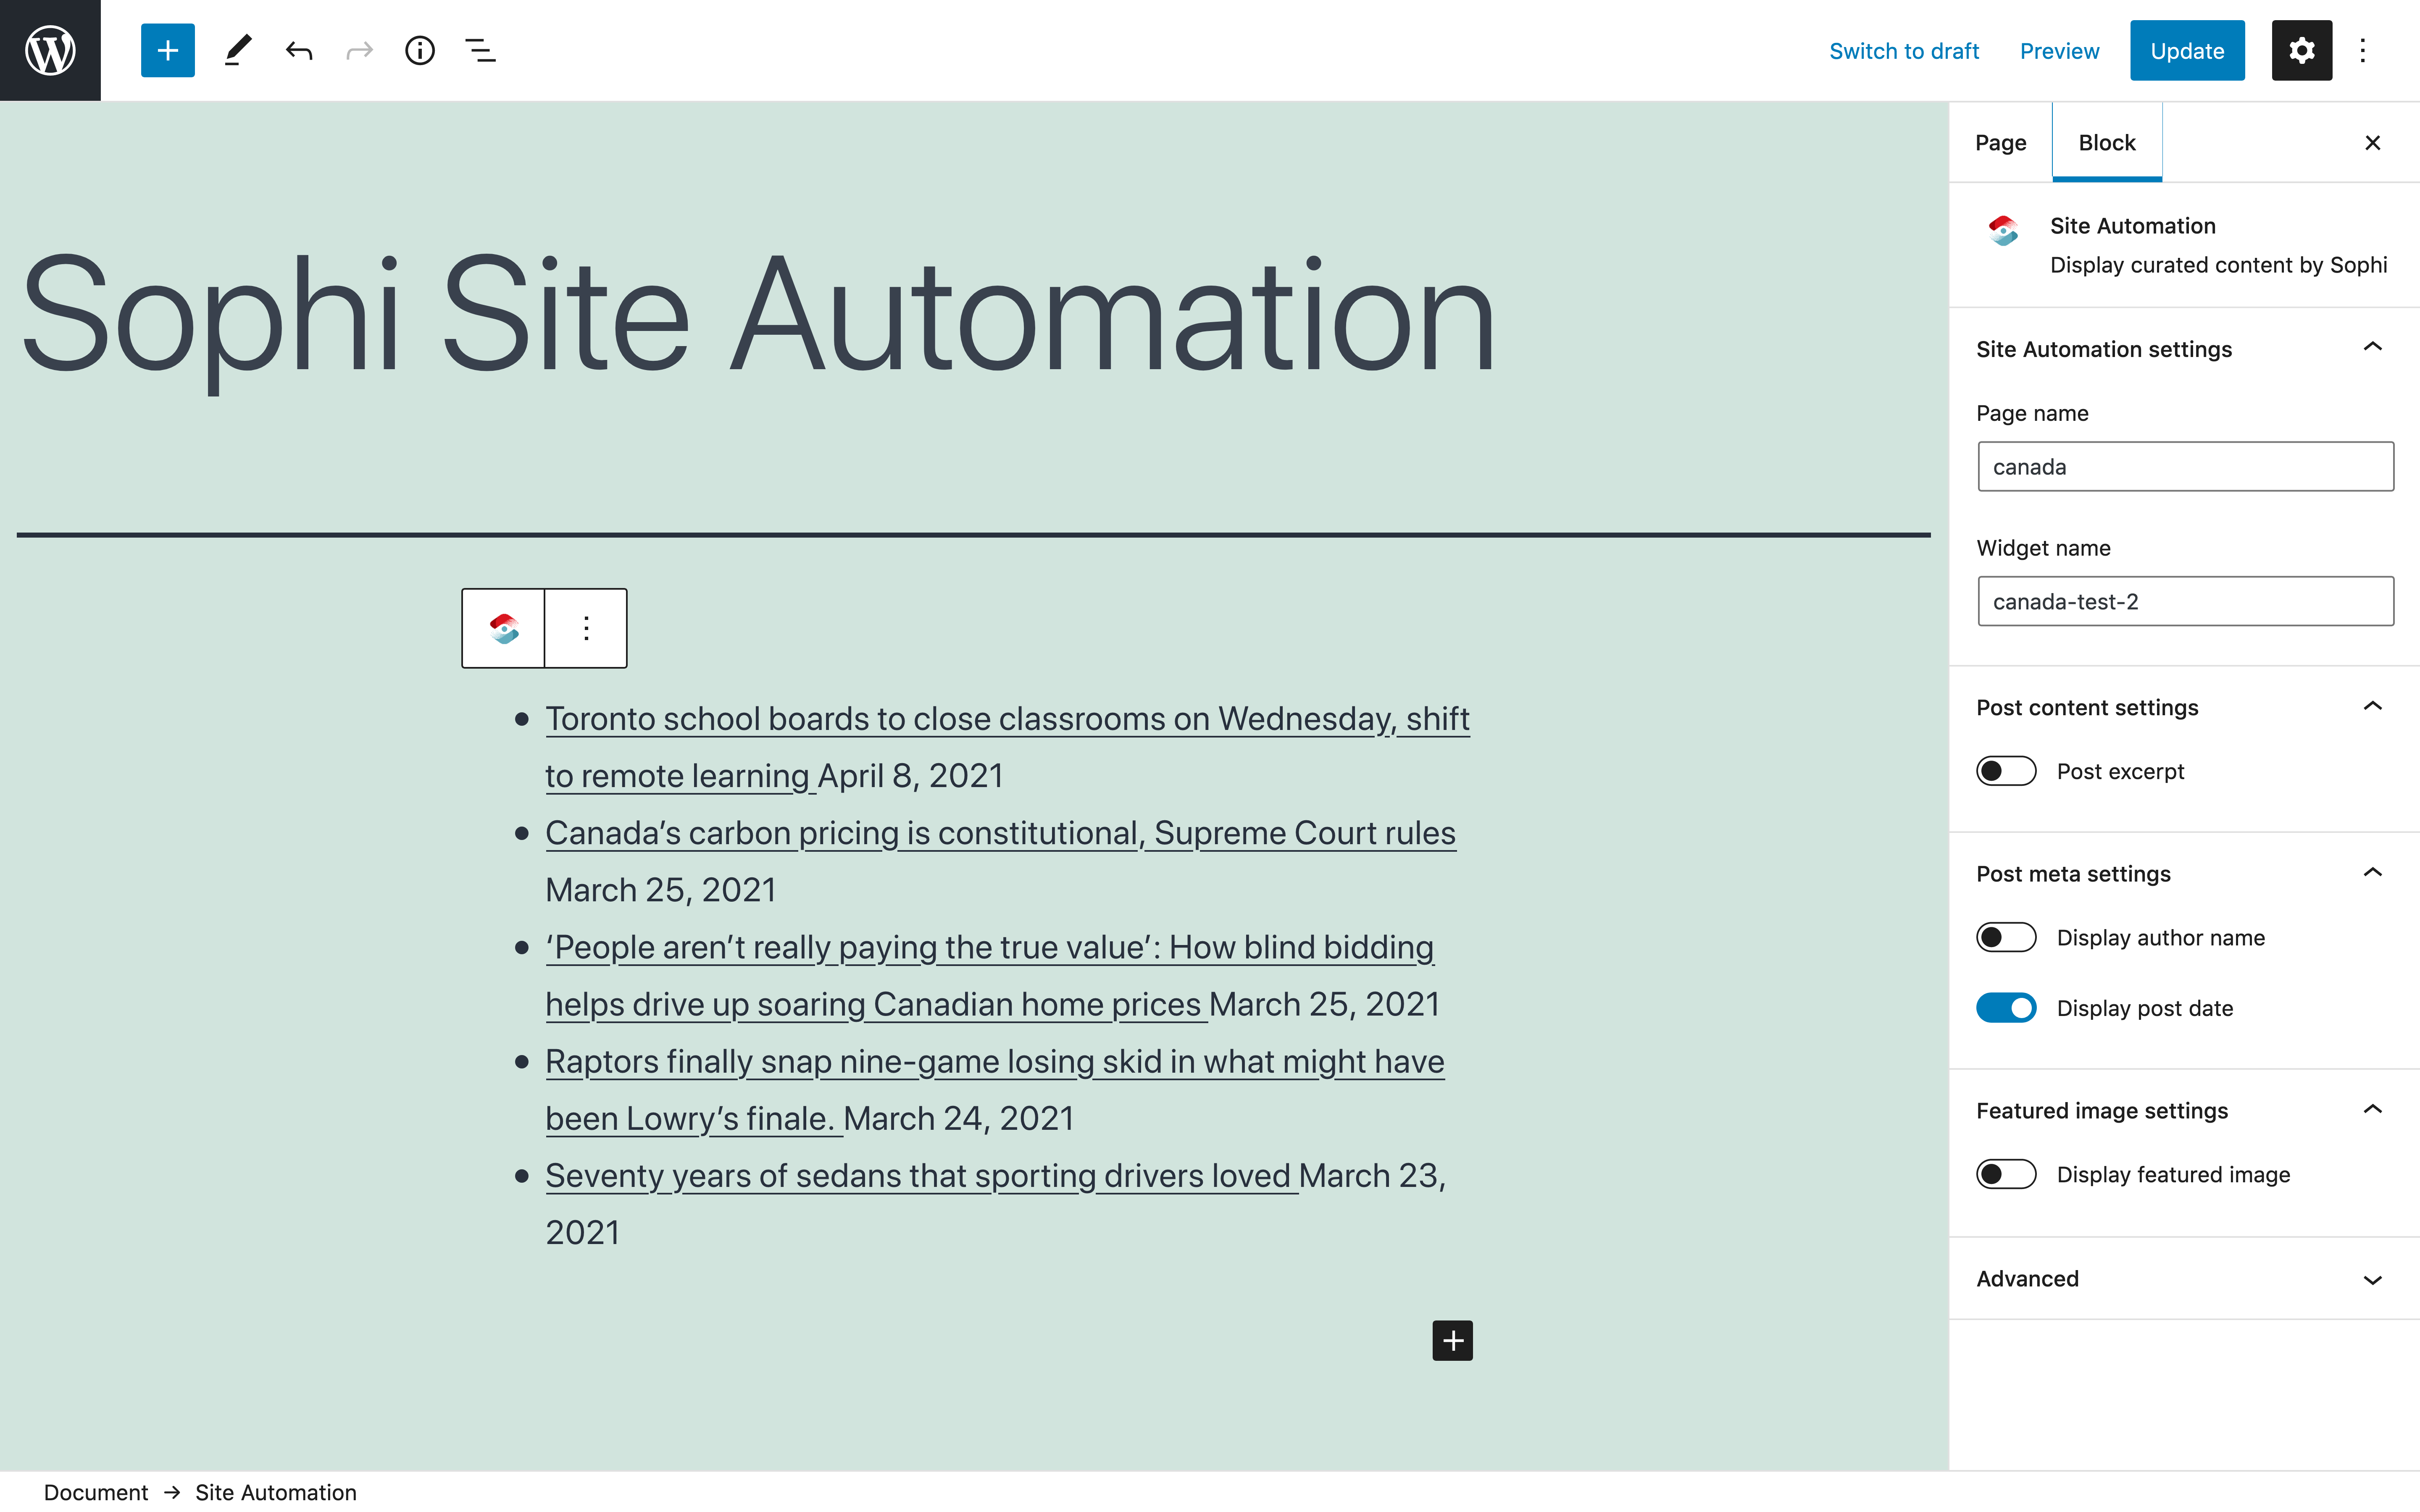Image resolution: width=2420 pixels, height=1512 pixels.
Task: Turn on Display featured image
Action: click(x=2005, y=1174)
